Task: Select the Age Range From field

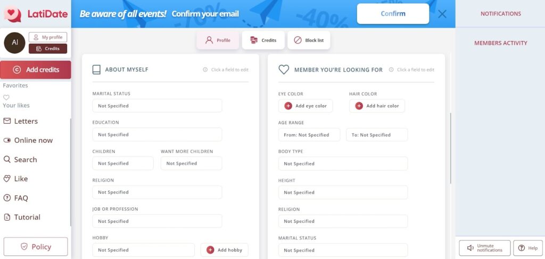Action: (x=309, y=135)
